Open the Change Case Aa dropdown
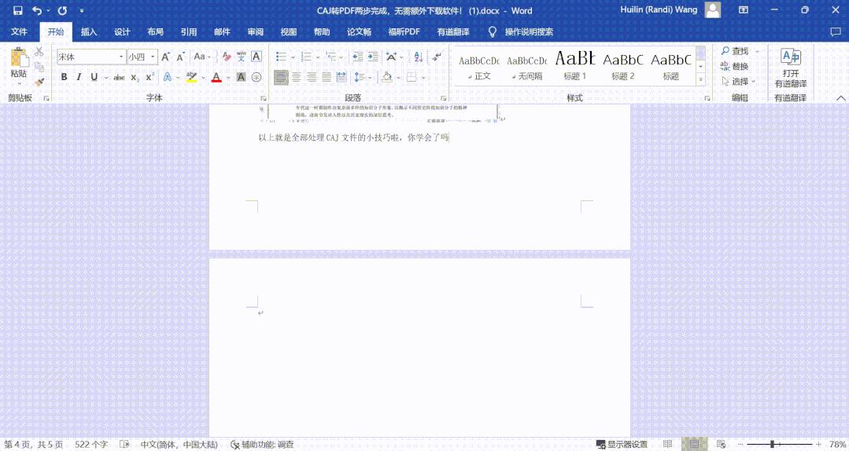Viewport: 849px width, 451px height. [x=202, y=57]
